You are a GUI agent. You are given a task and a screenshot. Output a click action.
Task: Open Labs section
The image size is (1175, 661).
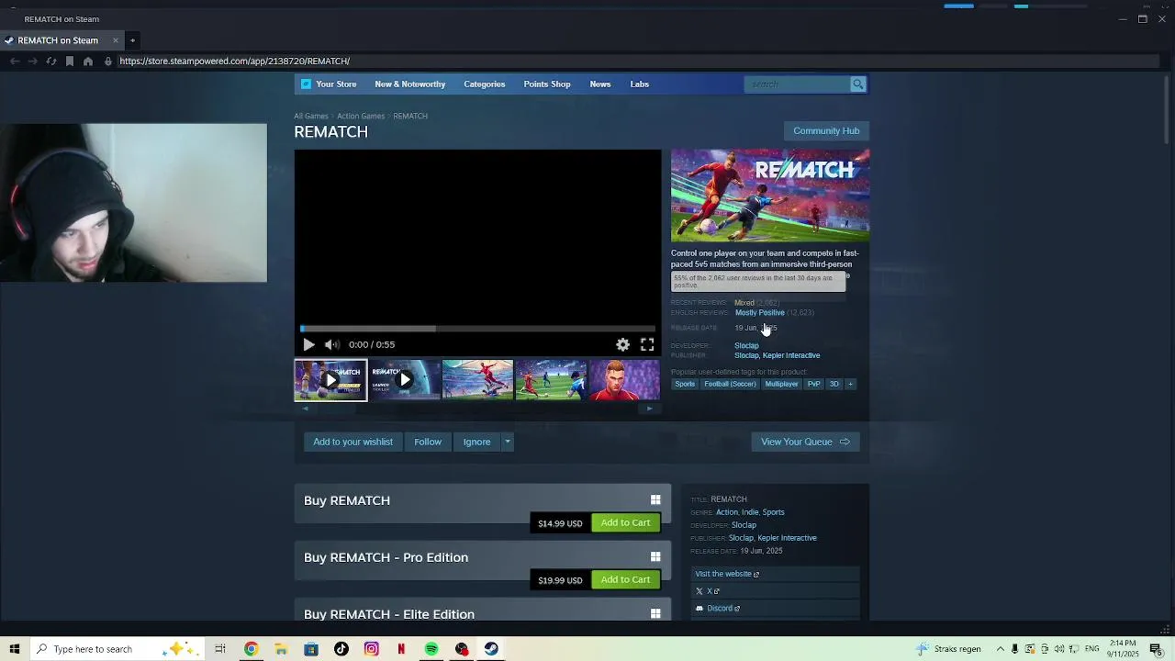(640, 84)
